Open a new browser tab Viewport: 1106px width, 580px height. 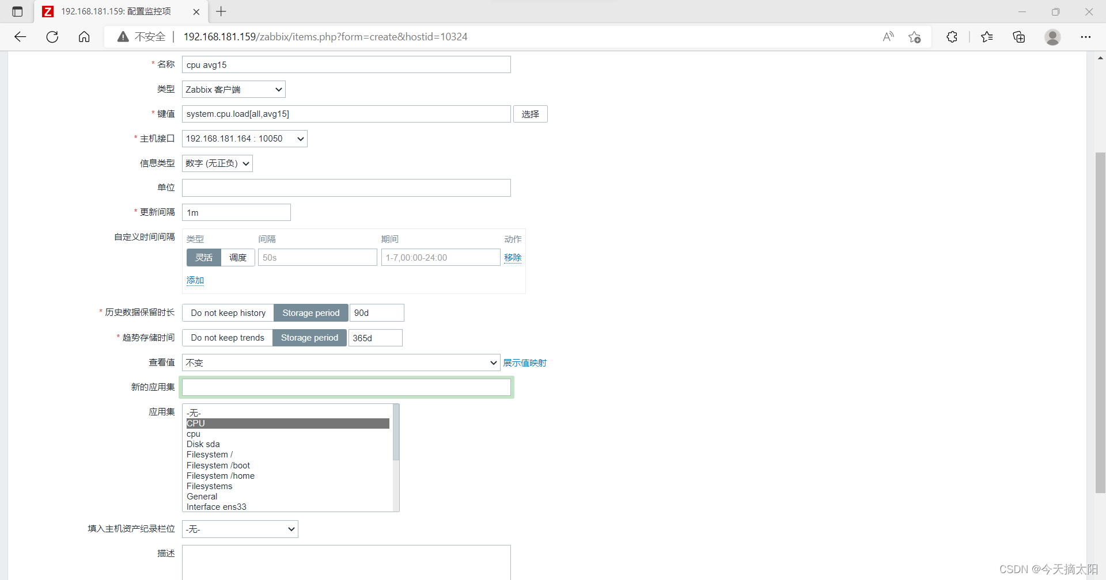coord(221,12)
